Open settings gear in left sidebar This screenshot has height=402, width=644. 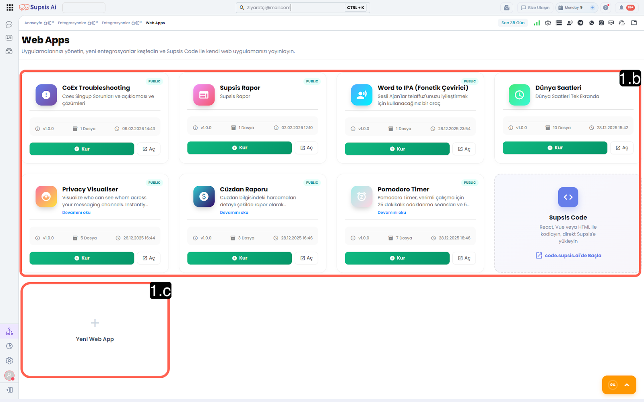[x=9, y=361]
